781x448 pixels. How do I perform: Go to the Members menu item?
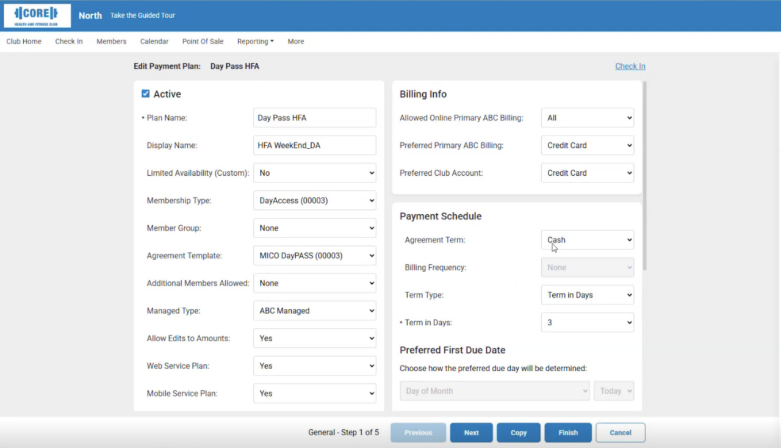[x=111, y=42]
